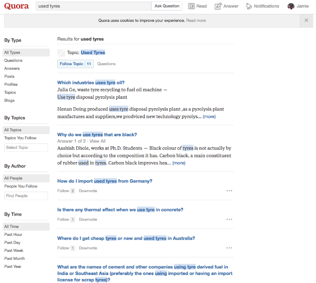Follow the Australia tyres question

(66, 248)
